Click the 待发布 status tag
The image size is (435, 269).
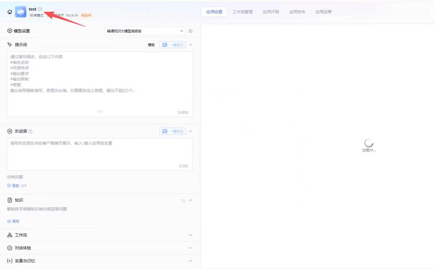tap(86, 15)
